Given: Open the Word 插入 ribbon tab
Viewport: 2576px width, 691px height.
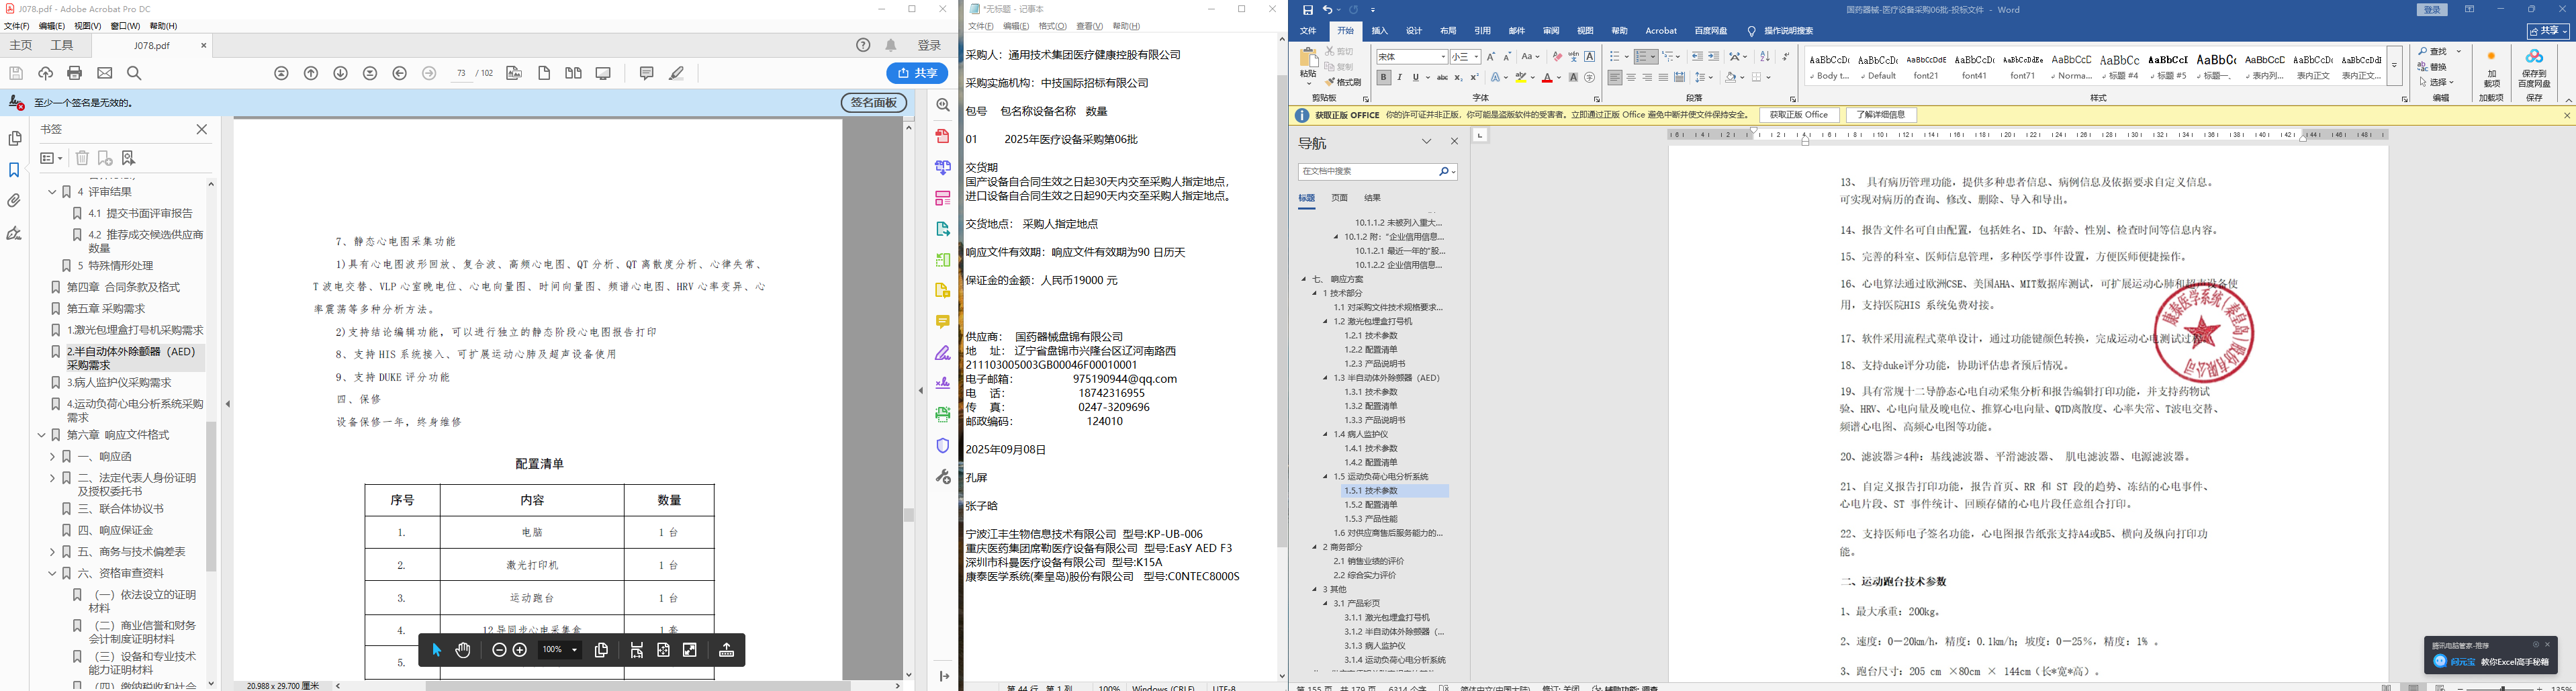Looking at the screenshot, I should pyautogui.click(x=1380, y=31).
